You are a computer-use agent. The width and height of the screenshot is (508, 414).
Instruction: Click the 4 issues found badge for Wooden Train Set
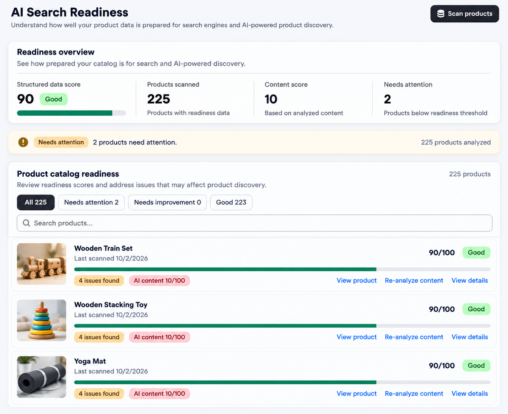(x=99, y=281)
